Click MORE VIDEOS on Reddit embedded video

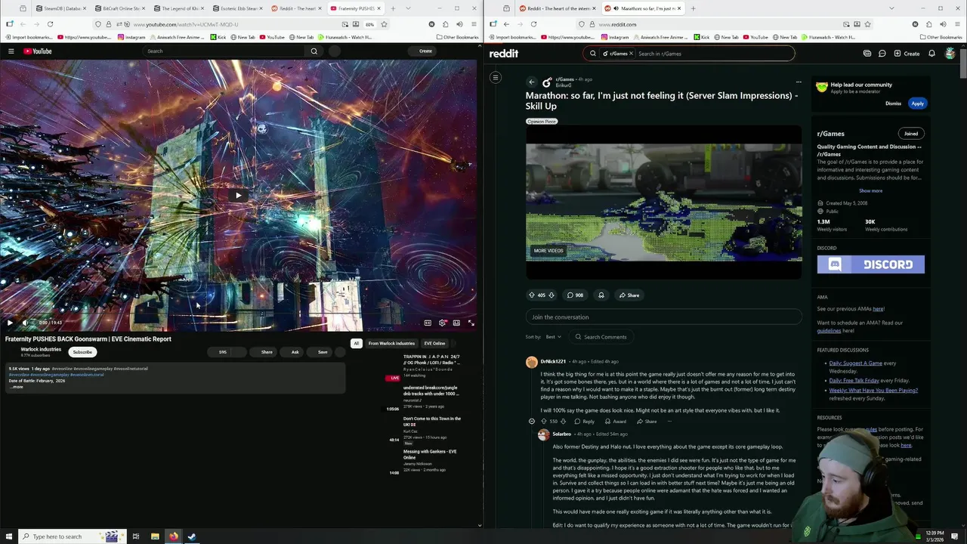548,251
